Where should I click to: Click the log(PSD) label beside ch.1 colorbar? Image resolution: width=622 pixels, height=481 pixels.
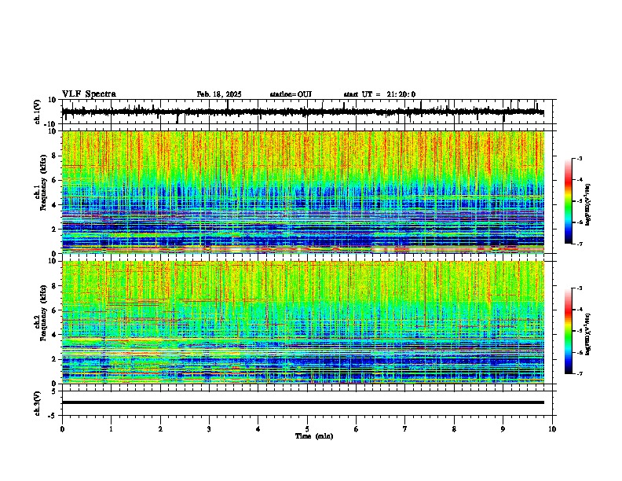(x=588, y=204)
